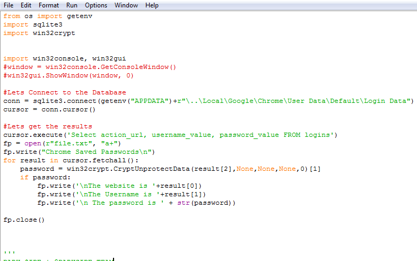The height and width of the screenshot is (261, 417).
Task: Click the '#Lets get the results' comment
Action: [x=48, y=126]
